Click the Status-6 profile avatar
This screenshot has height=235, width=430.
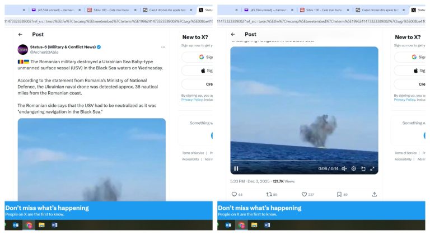(x=22, y=49)
